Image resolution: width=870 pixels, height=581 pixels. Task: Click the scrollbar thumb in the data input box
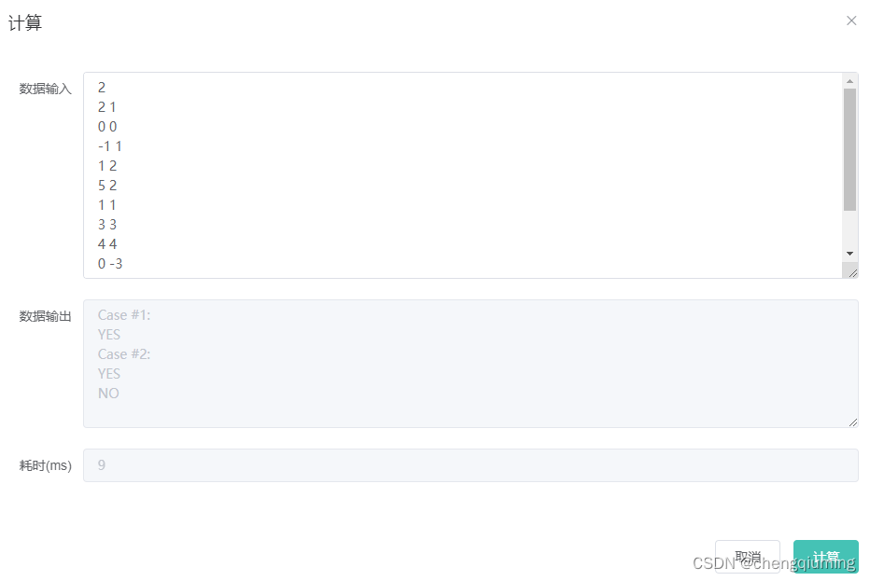tap(849, 150)
